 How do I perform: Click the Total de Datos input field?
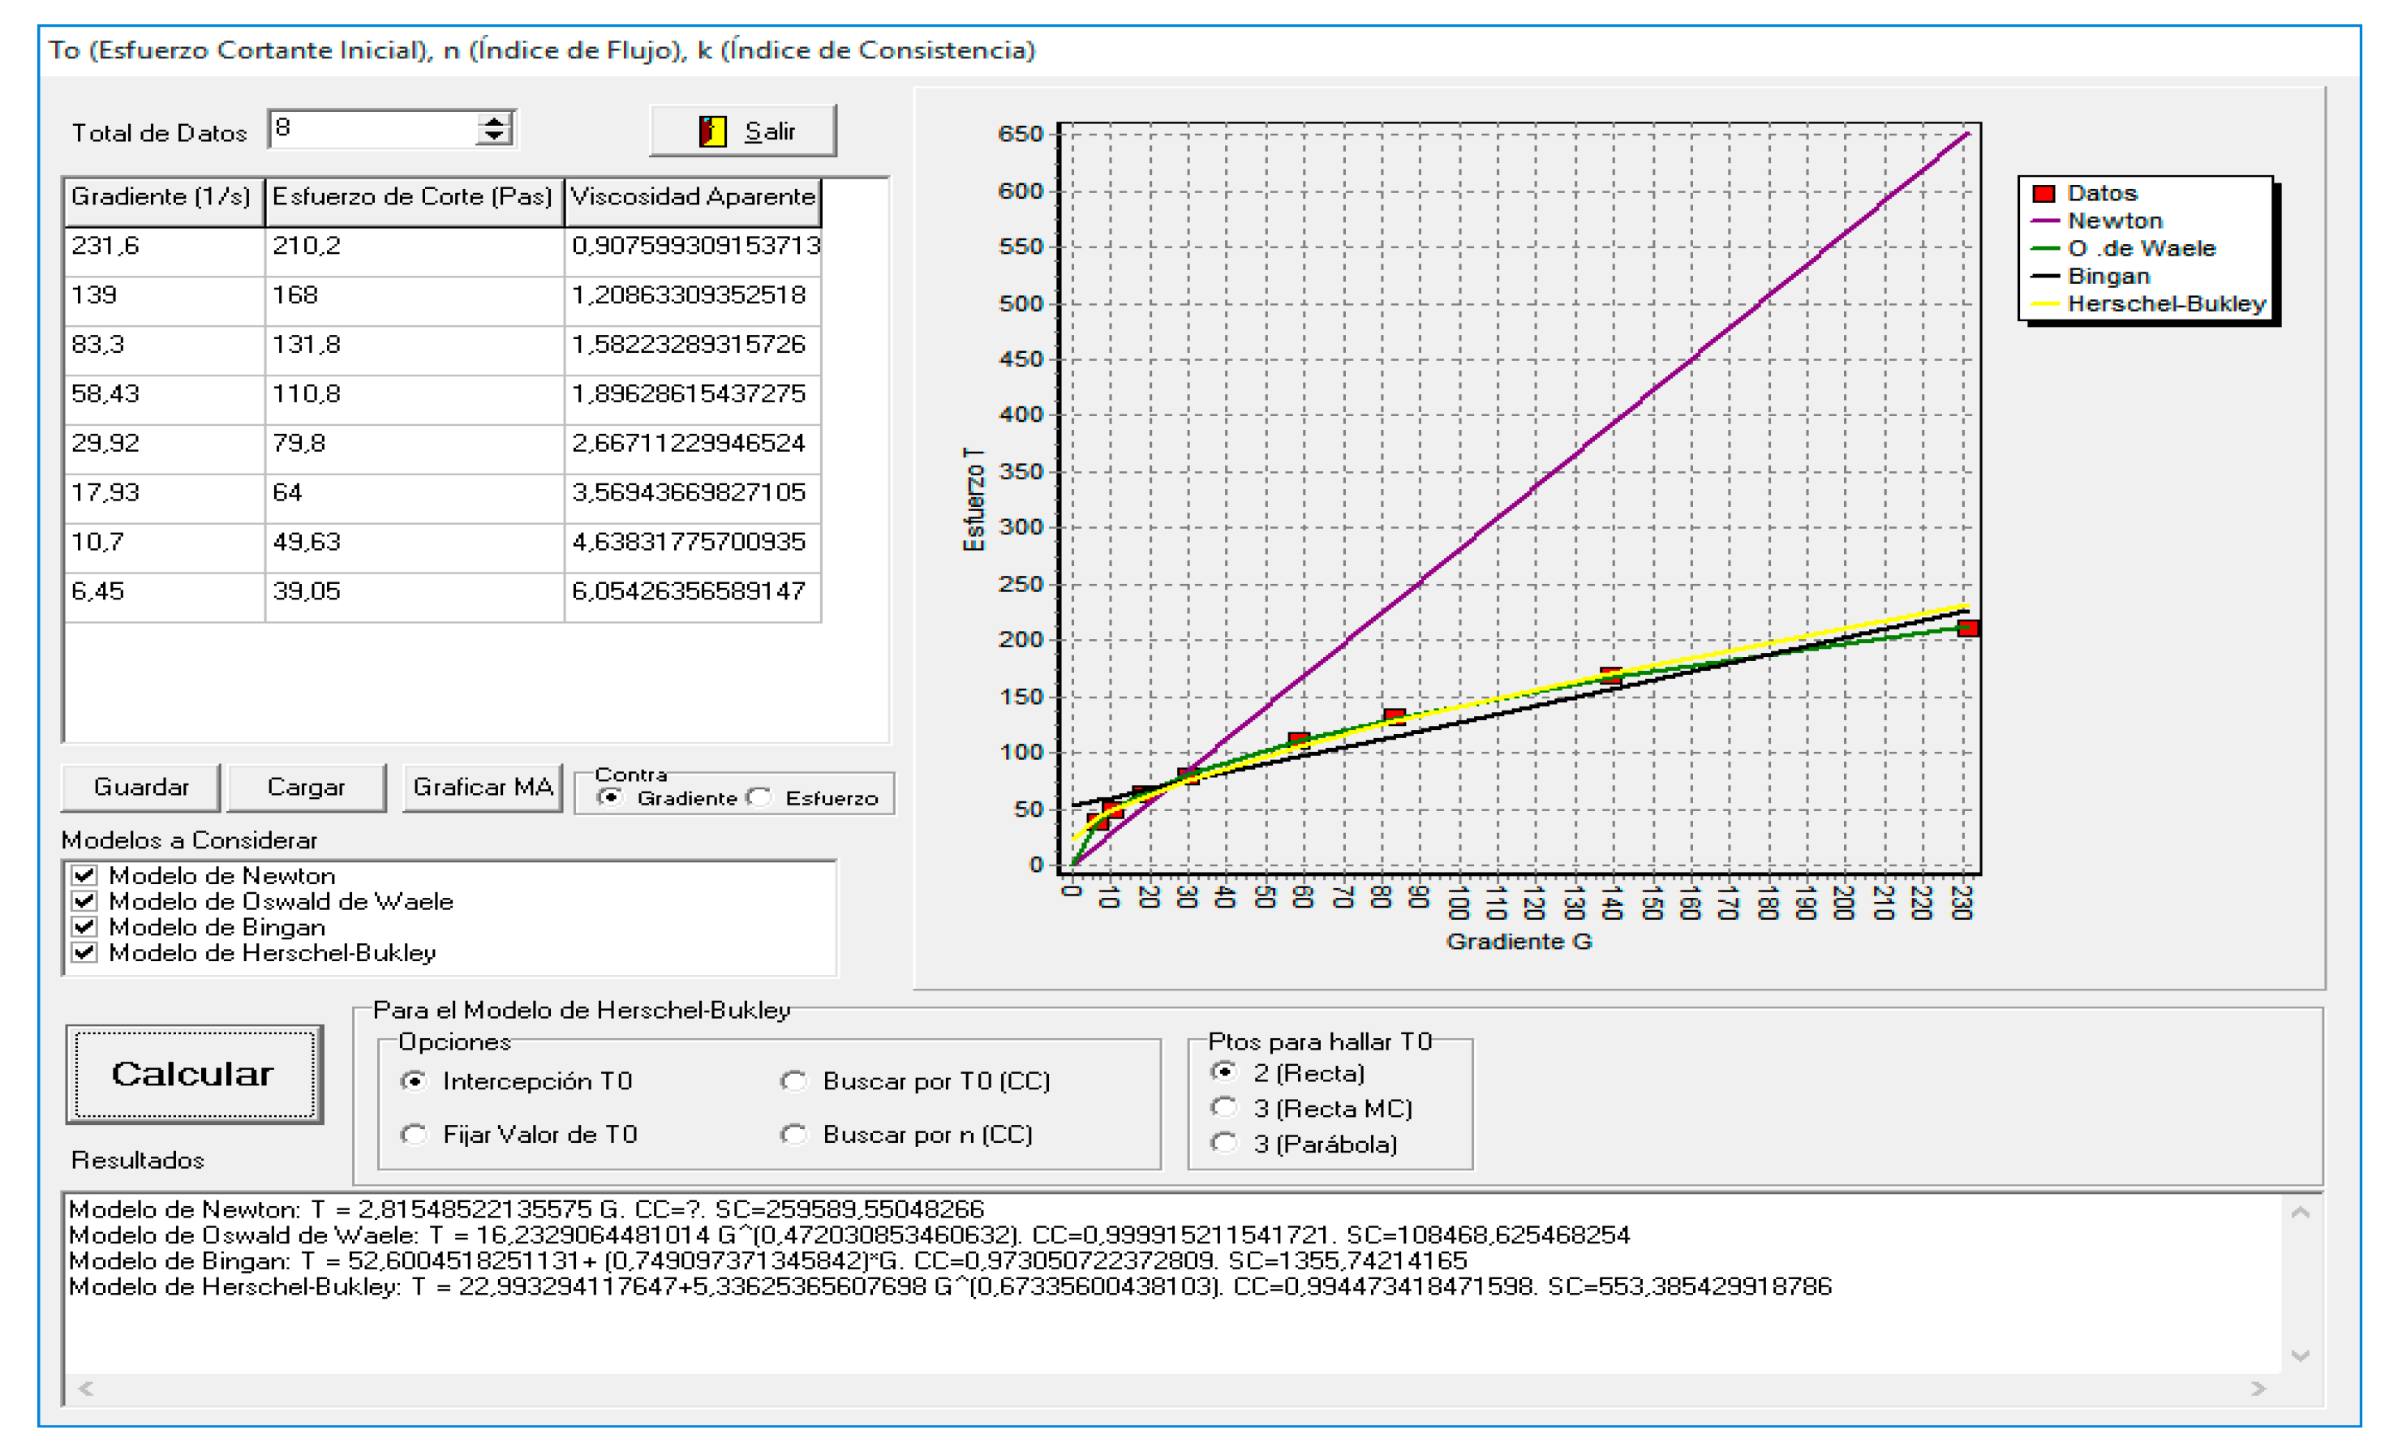(x=372, y=130)
